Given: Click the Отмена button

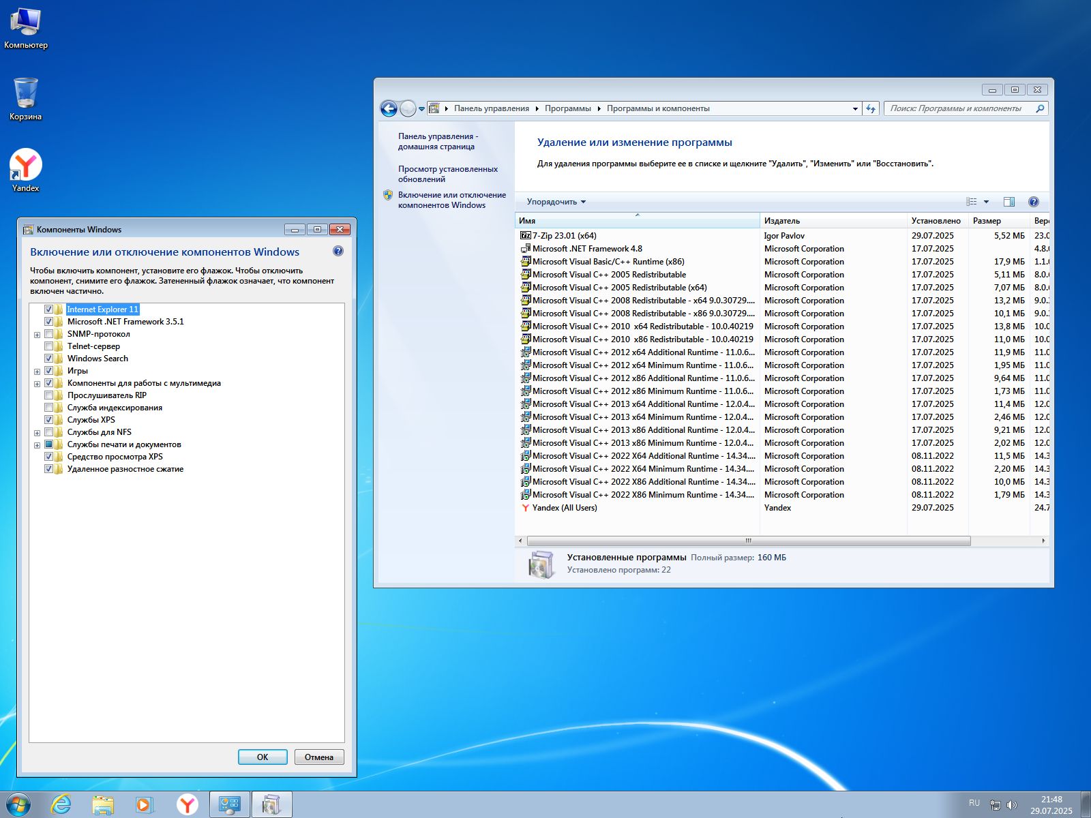Looking at the screenshot, I should pyautogui.click(x=319, y=757).
